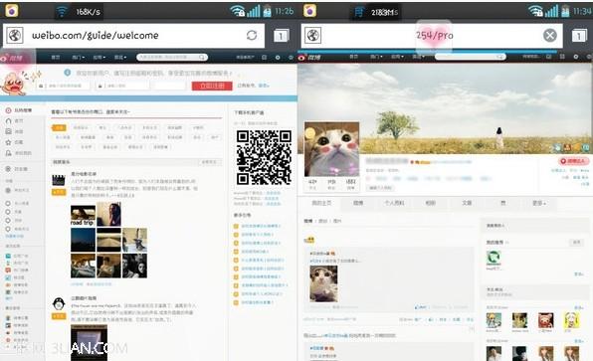Click the globe icon beside weibo.com/guide/welcome
This screenshot has width=593, height=361.
tap(14, 36)
